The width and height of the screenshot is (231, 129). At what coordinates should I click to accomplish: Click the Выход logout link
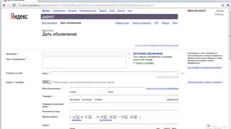click(220, 10)
